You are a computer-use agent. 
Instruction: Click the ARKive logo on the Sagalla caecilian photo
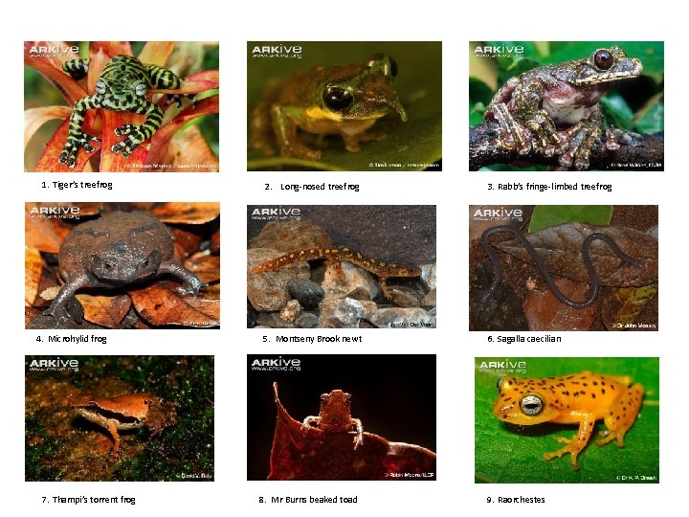[x=498, y=214]
